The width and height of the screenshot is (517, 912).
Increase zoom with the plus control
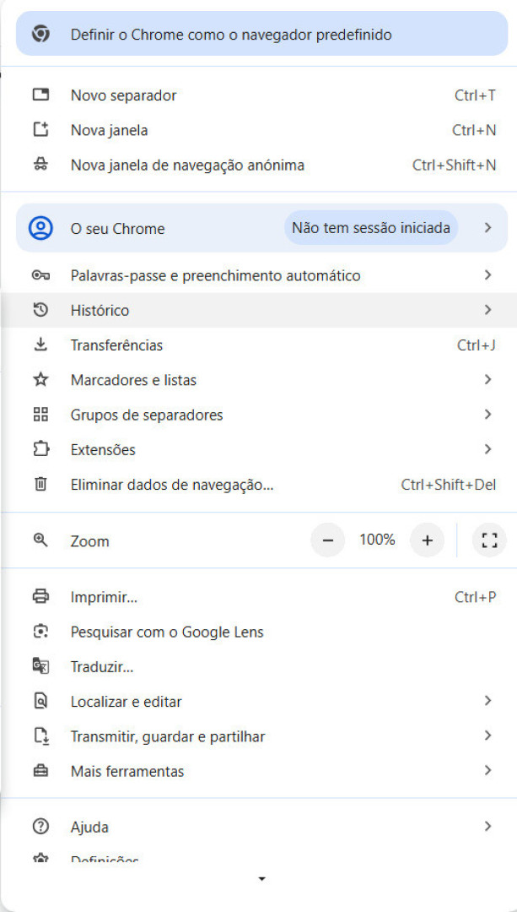[x=428, y=540]
